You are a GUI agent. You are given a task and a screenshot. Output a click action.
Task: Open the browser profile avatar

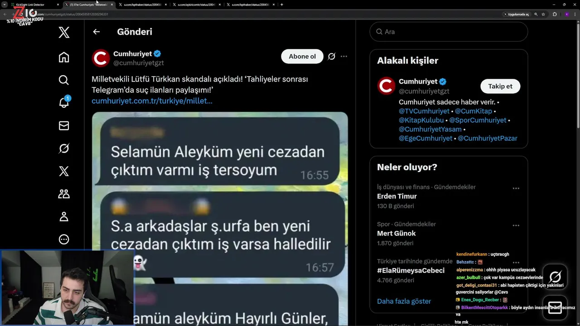click(566, 14)
